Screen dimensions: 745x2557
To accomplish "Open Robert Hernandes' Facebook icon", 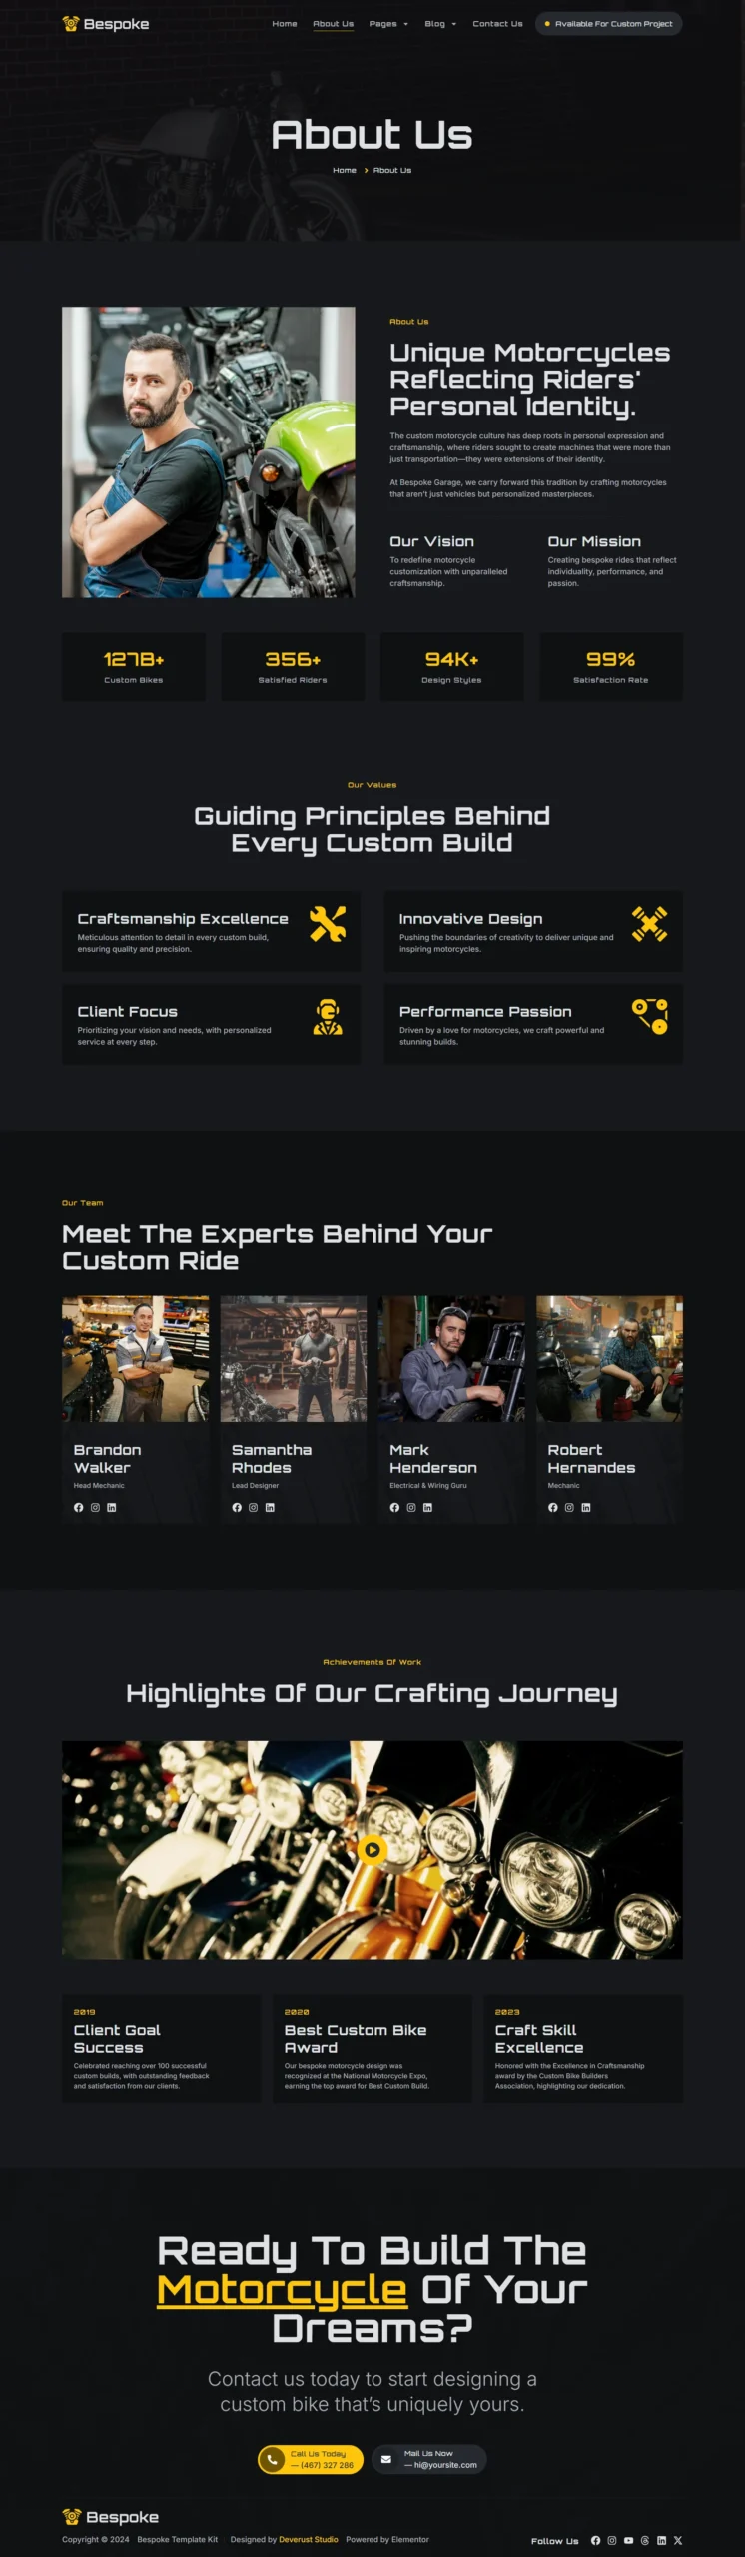I will 553,1508.
